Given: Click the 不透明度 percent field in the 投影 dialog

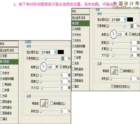Looking at the screenshot, I should click(x=133, y=26).
